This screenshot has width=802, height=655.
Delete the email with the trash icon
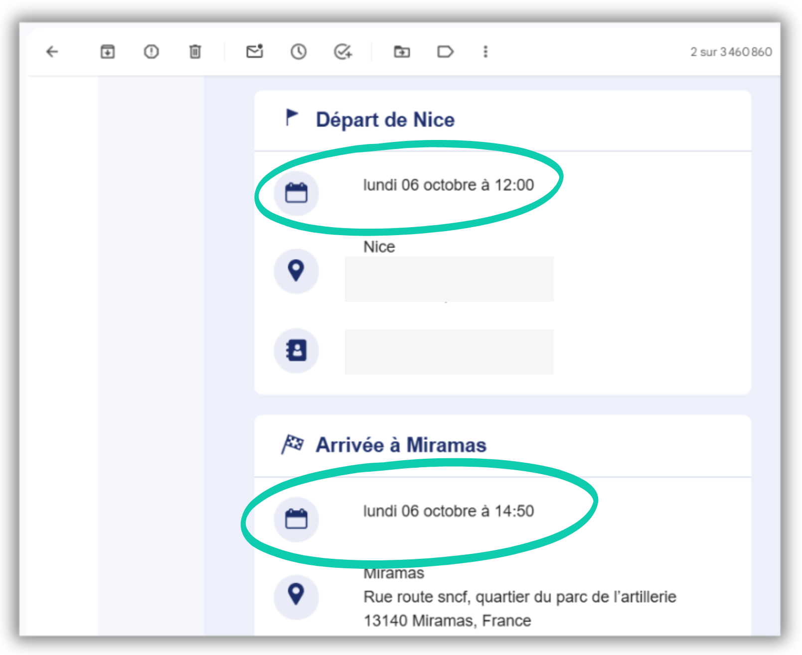(195, 51)
